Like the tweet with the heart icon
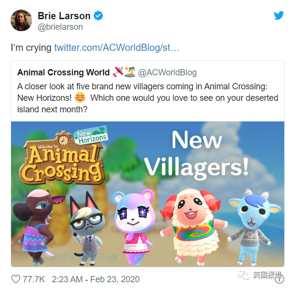 (16, 279)
